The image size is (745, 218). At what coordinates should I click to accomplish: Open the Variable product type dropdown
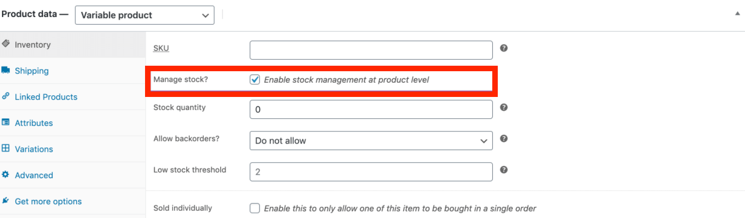[x=144, y=15]
